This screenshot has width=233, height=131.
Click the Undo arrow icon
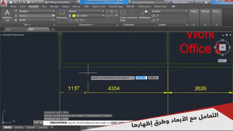pyautogui.click(x=33, y=2)
